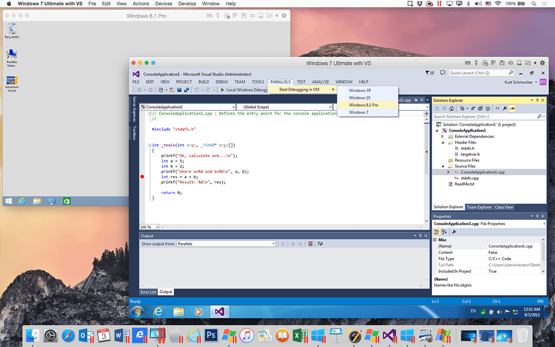Collapse the Header Files tree node
The height and width of the screenshot is (347, 555).
click(x=442, y=142)
